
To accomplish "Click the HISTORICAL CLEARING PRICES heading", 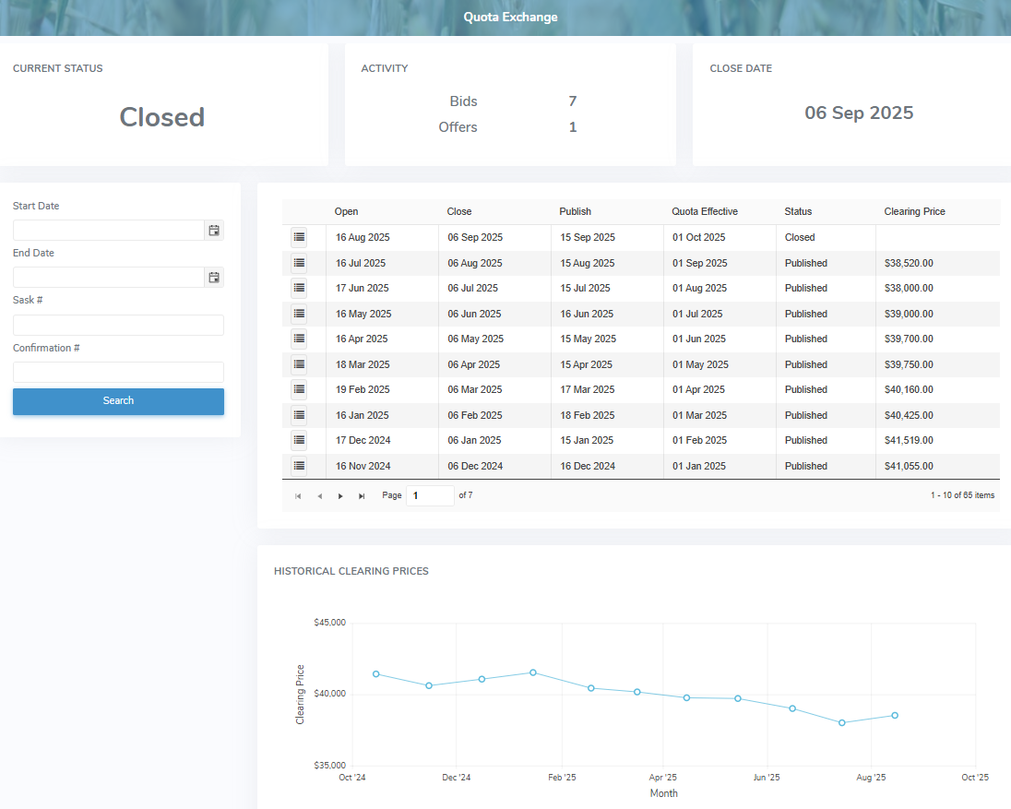I will coord(350,571).
